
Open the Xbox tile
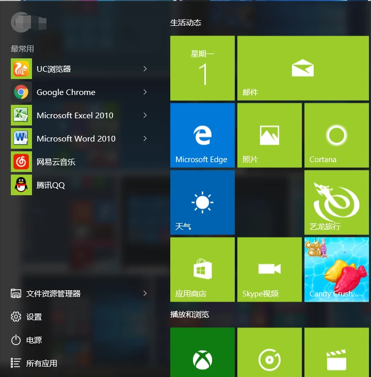click(x=202, y=352)
